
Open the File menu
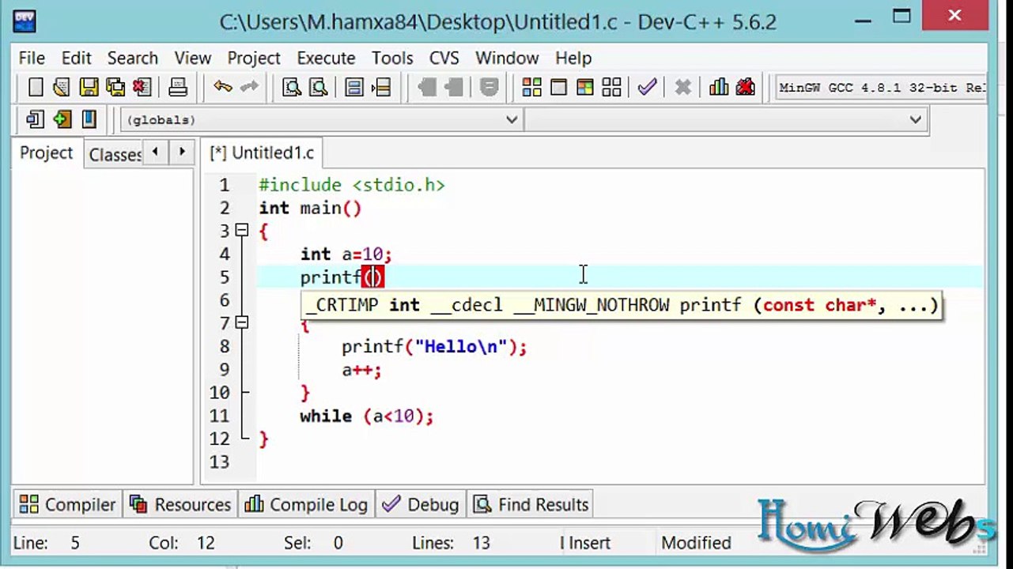coord(32,58)
